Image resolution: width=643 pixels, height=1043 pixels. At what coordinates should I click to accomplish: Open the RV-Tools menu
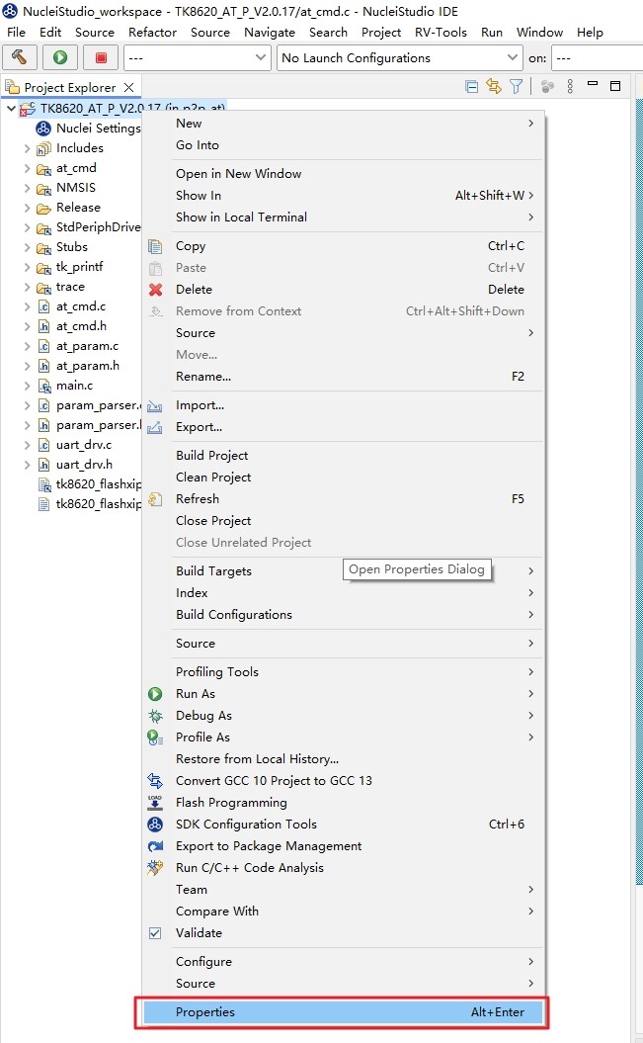(441, 32)
